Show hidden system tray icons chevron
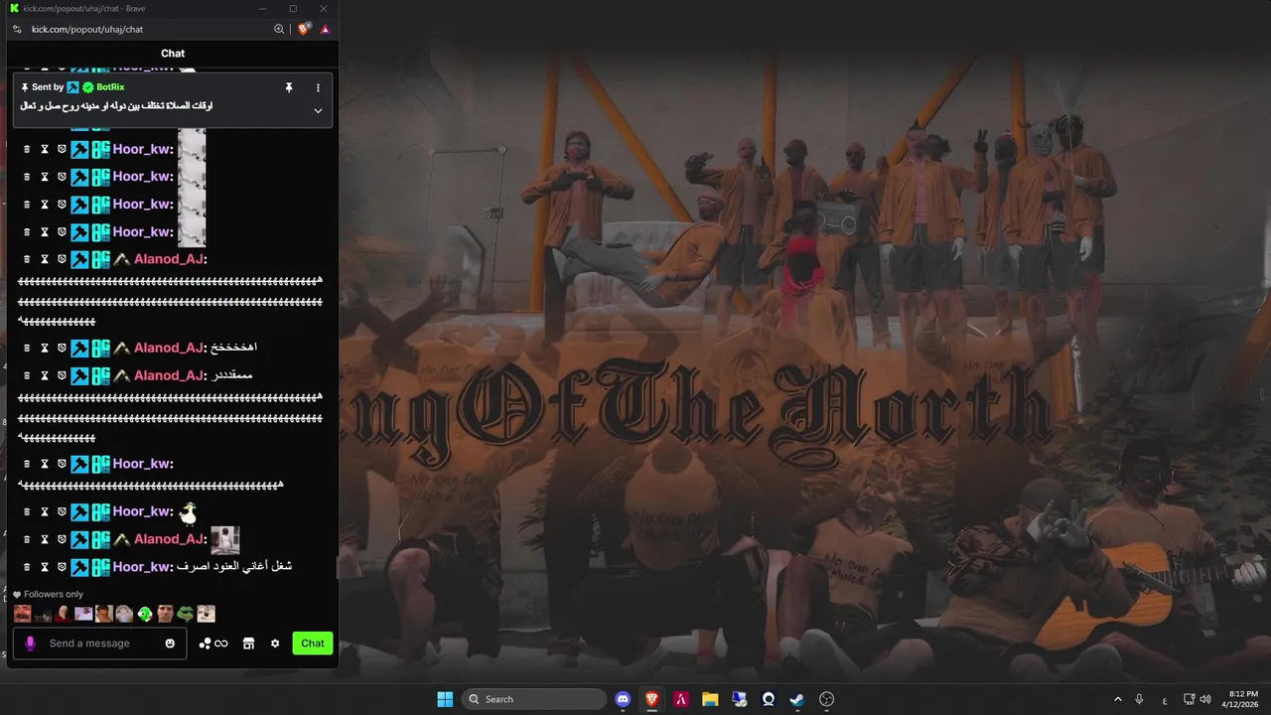The image size is (1271, 715). (1117, 699)
